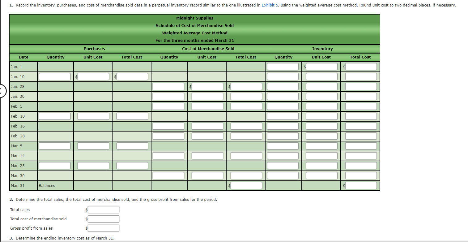This screenshot has height=242, width=468.
Task: Click the 'Weighted Average Cost Method' heading
Action: pos(195,33)
